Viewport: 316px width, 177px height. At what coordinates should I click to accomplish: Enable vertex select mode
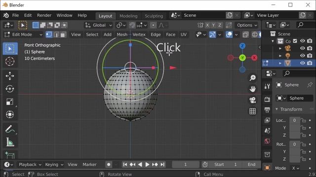[x=49, y=34]
